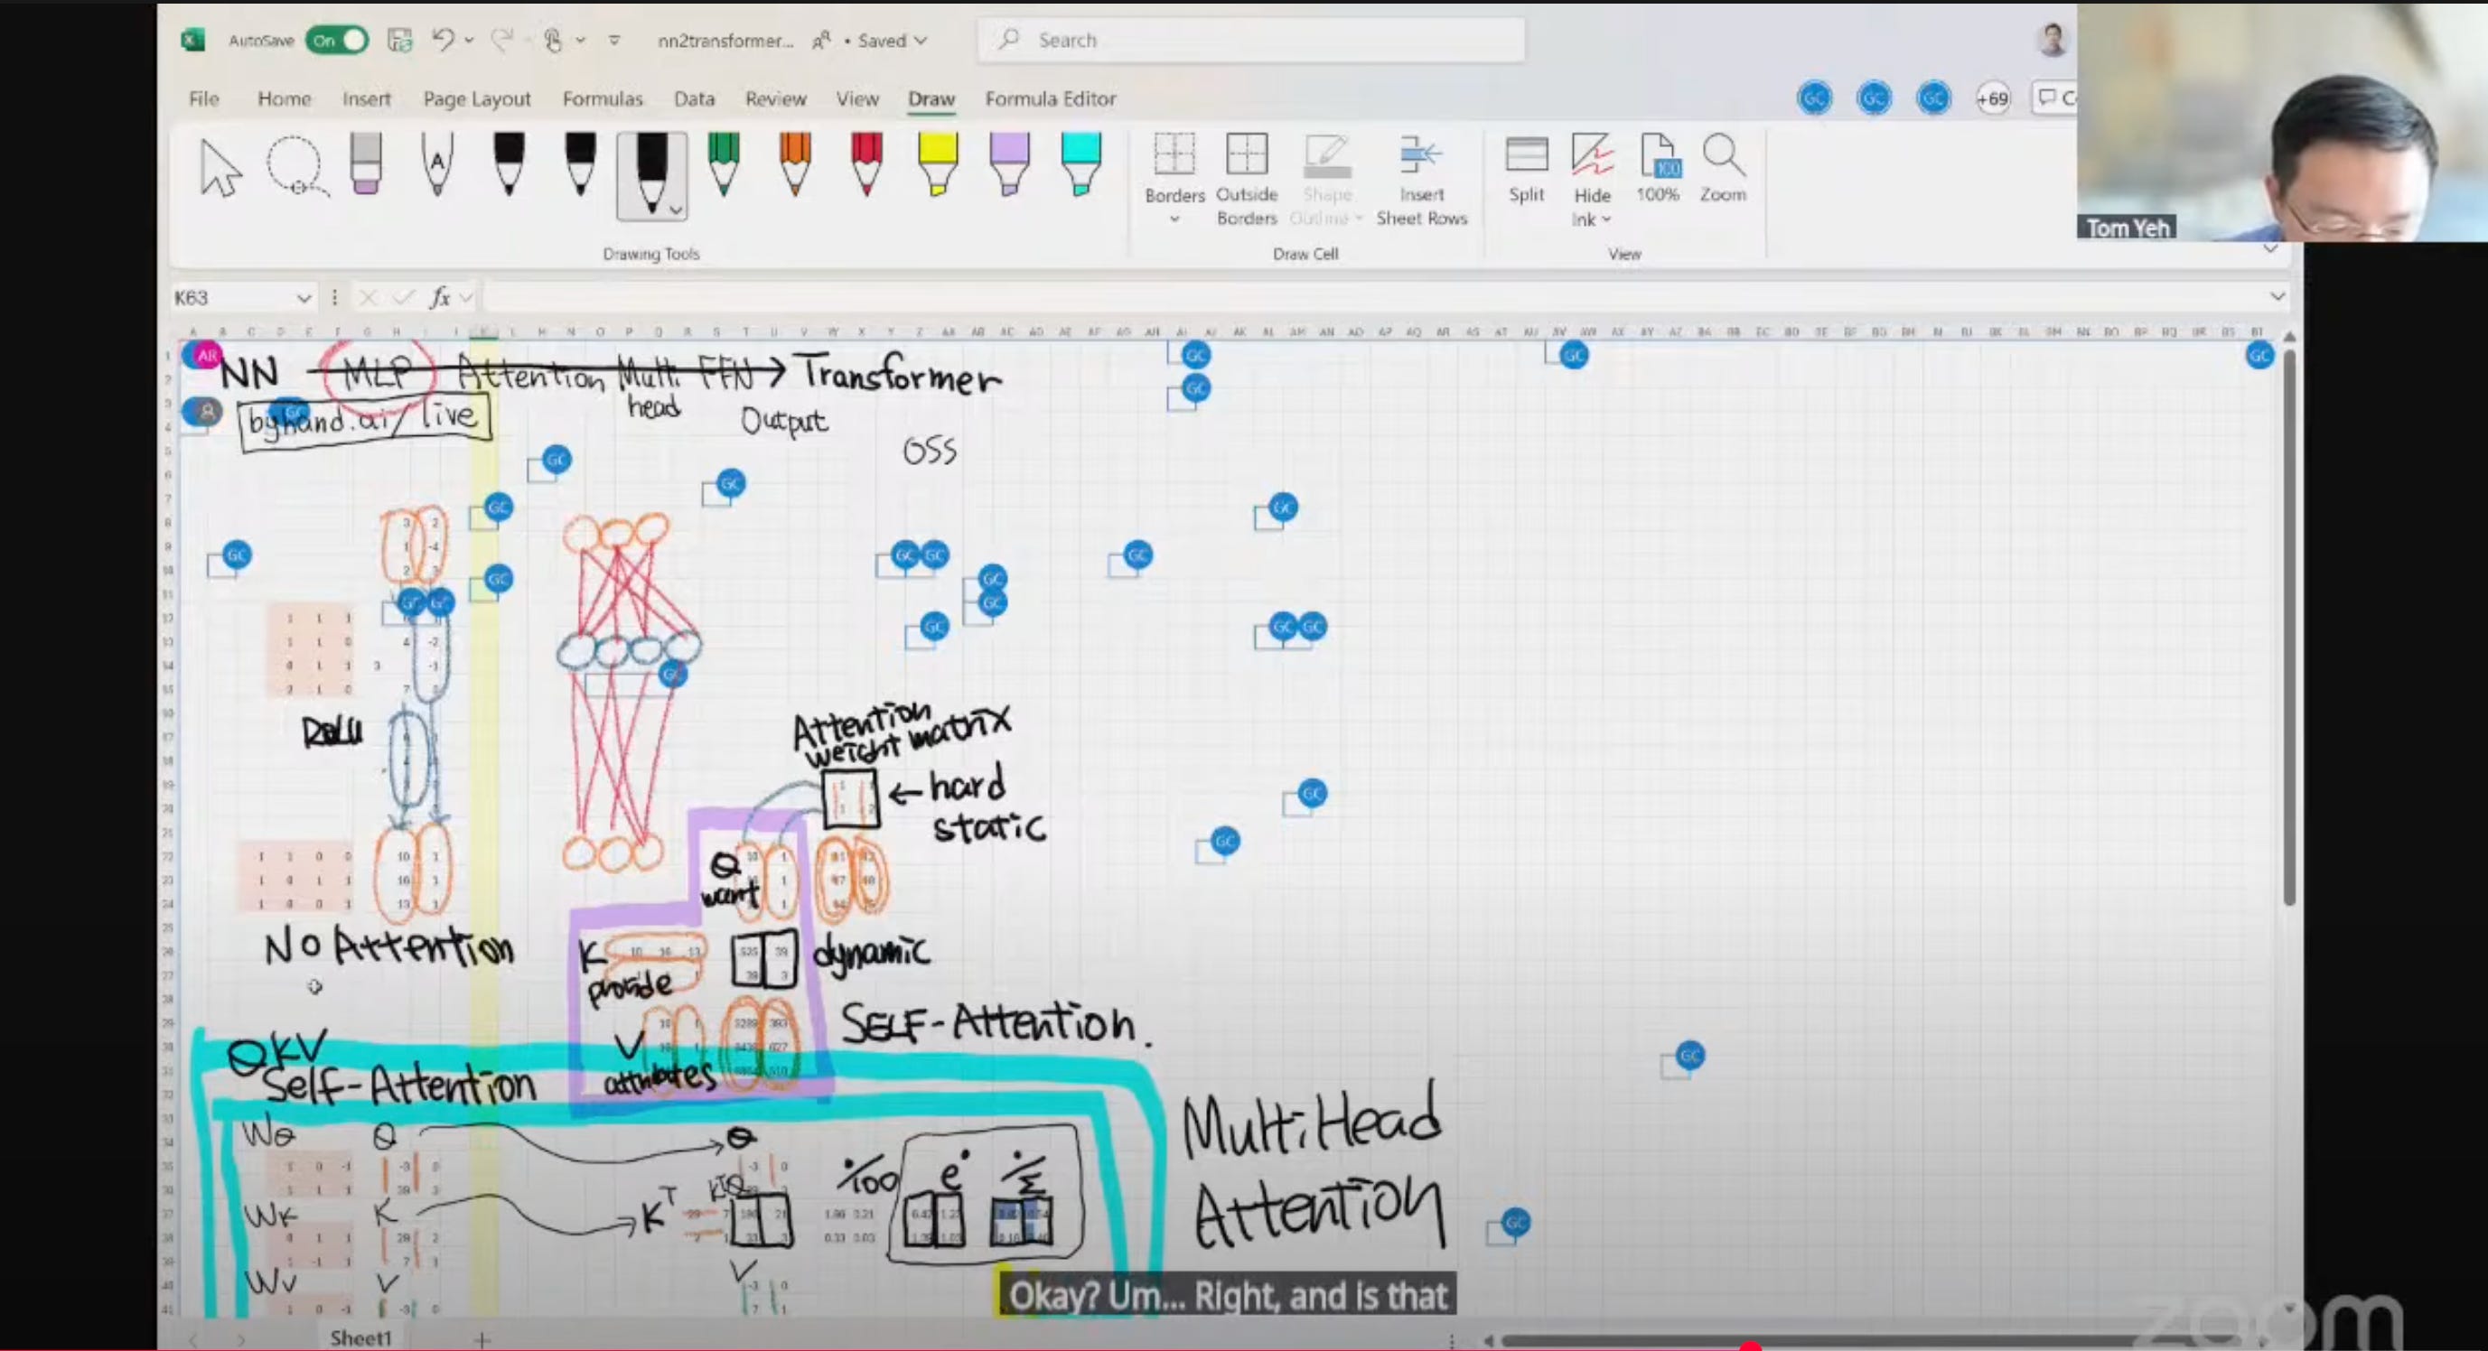The height and width of the screenshot is (1351, 2488).
Task: Select the Lasso Select tool
Action: (x=295, y=166)
